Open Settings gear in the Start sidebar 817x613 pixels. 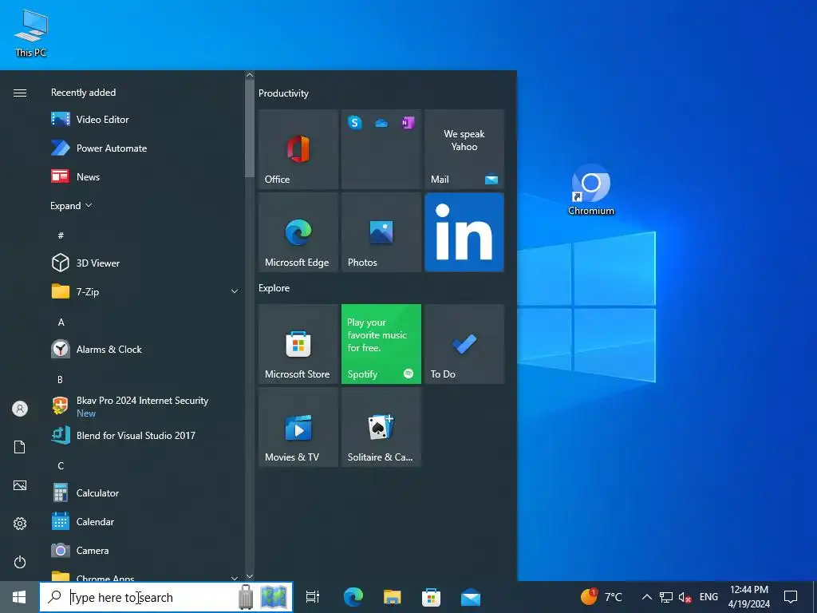(20, 524)
